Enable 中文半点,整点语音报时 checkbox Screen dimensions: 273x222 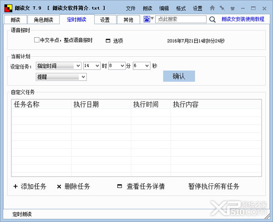pos(36,40)
